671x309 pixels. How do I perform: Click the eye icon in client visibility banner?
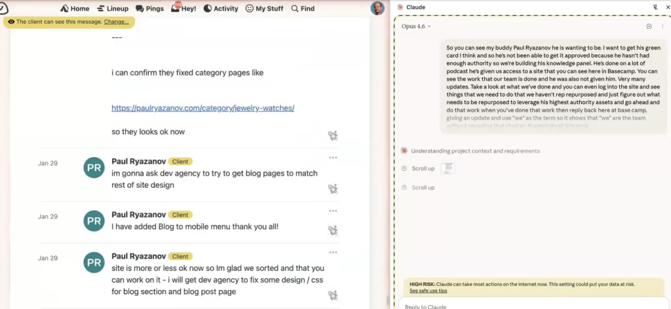tap(11, 22)
